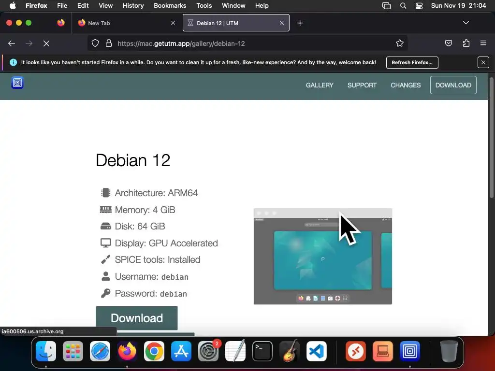Click Refresh Firefox… button
This screenshot has height=371, width=495.
point(412,62)
